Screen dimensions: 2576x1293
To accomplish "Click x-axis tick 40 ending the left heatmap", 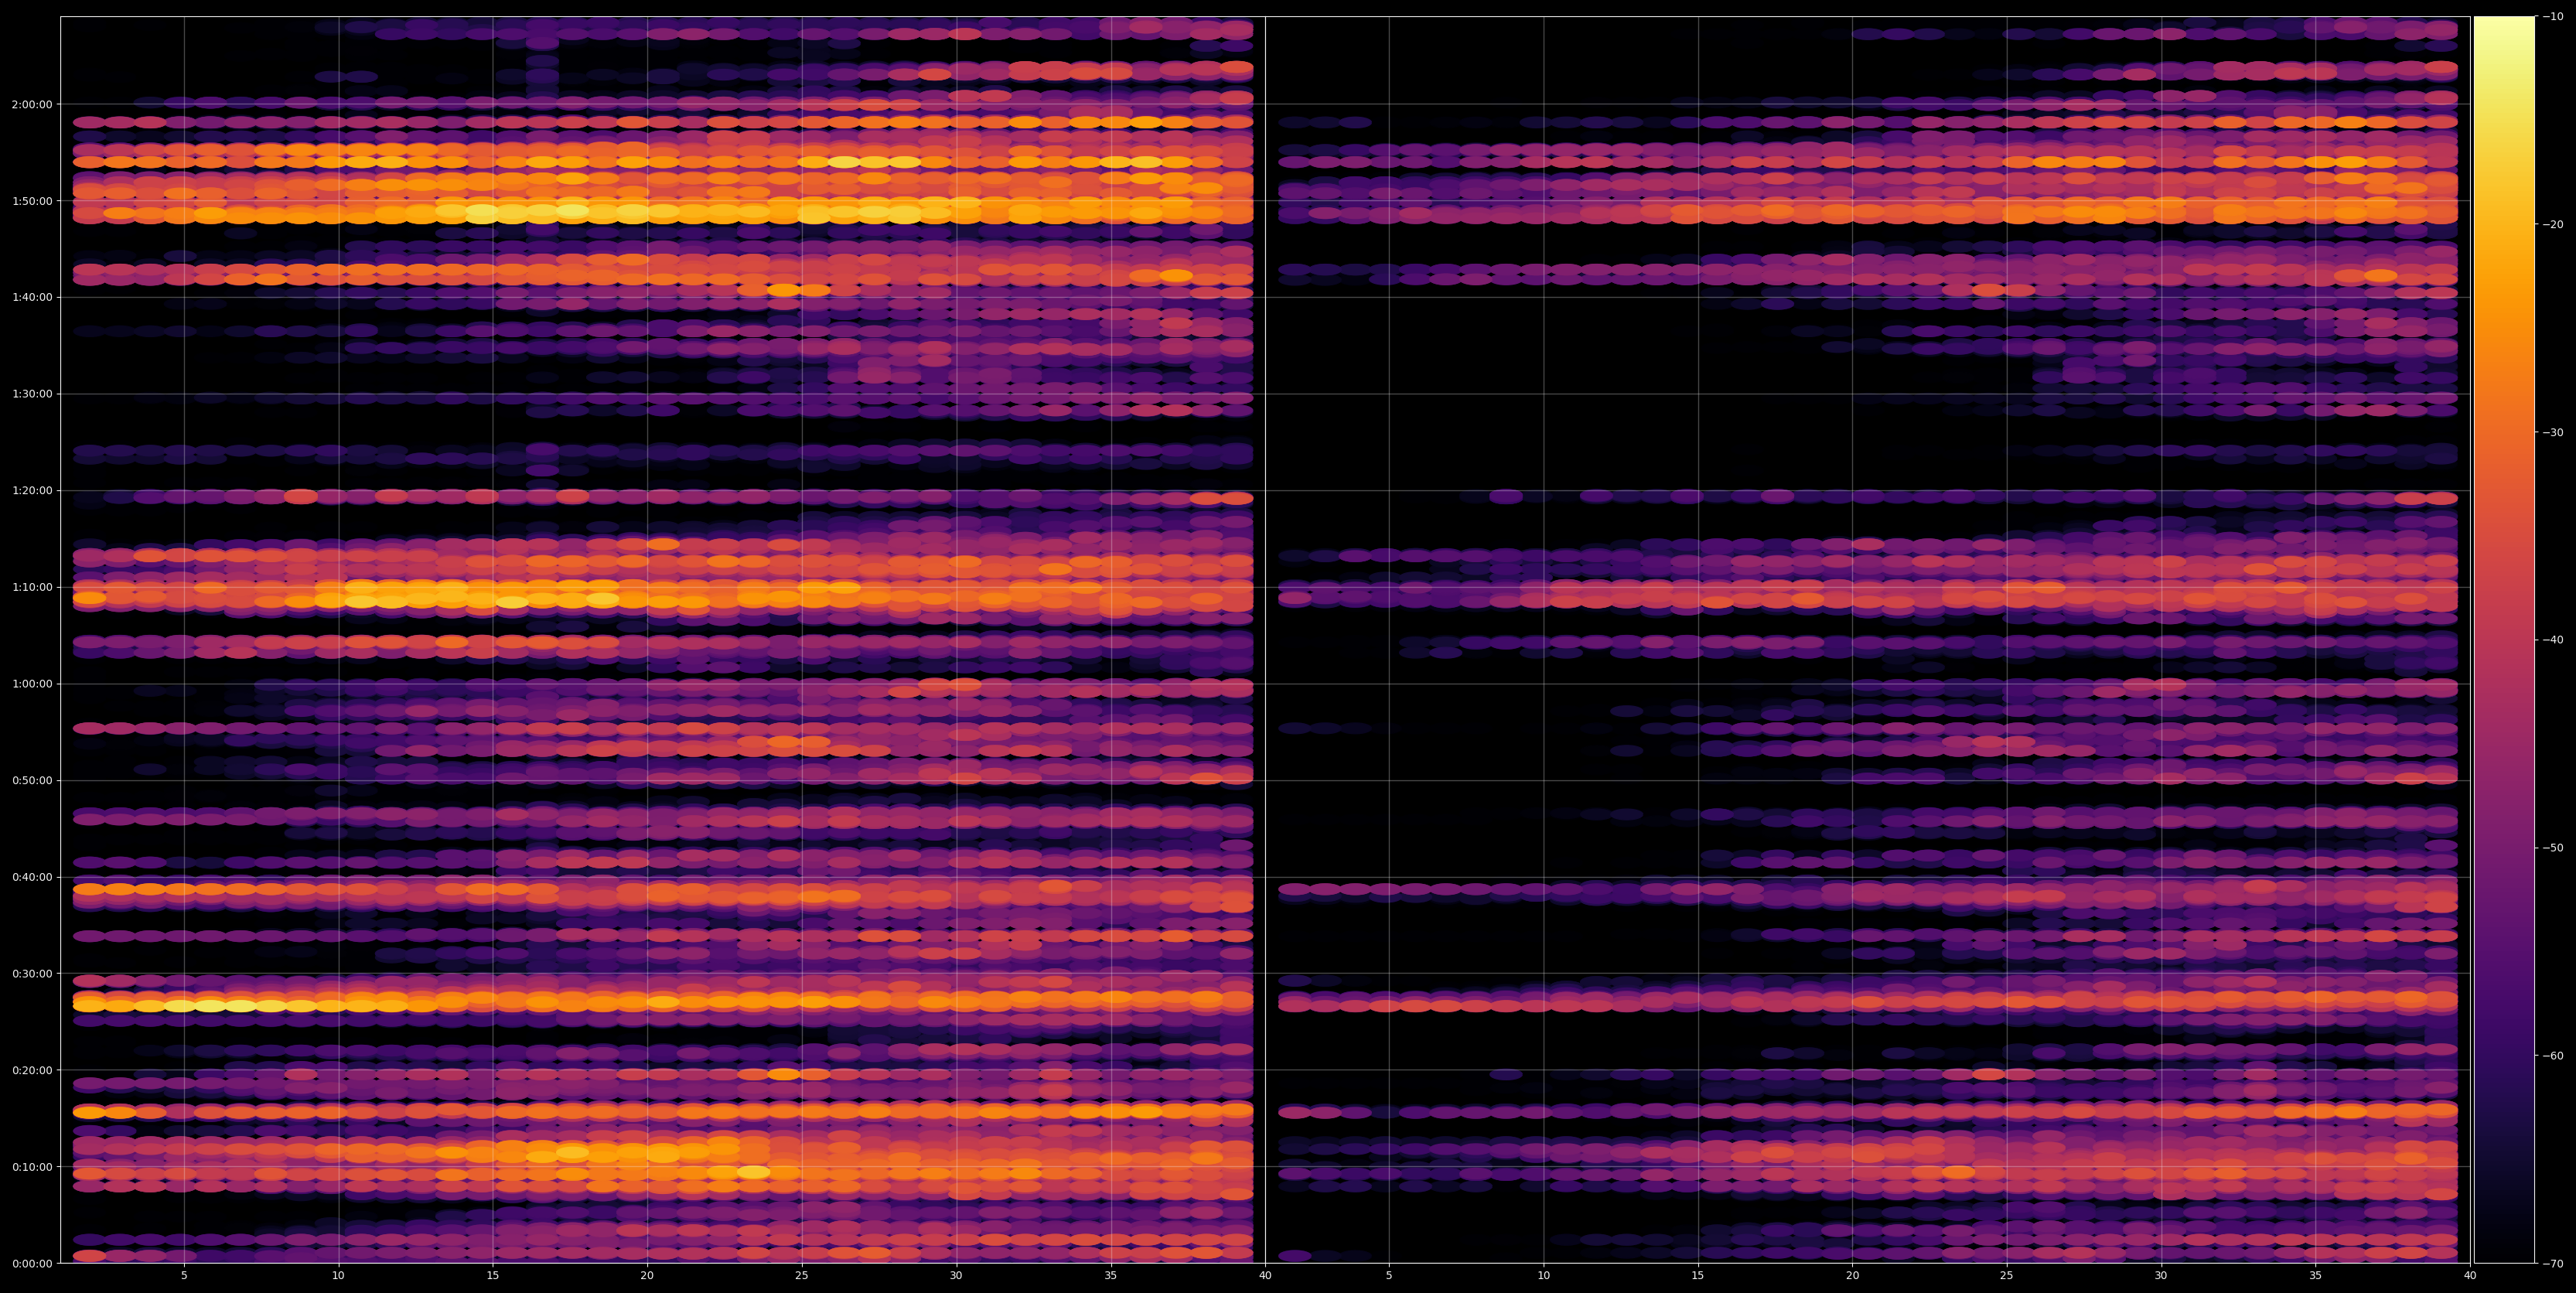I will coord(1265,1276).
